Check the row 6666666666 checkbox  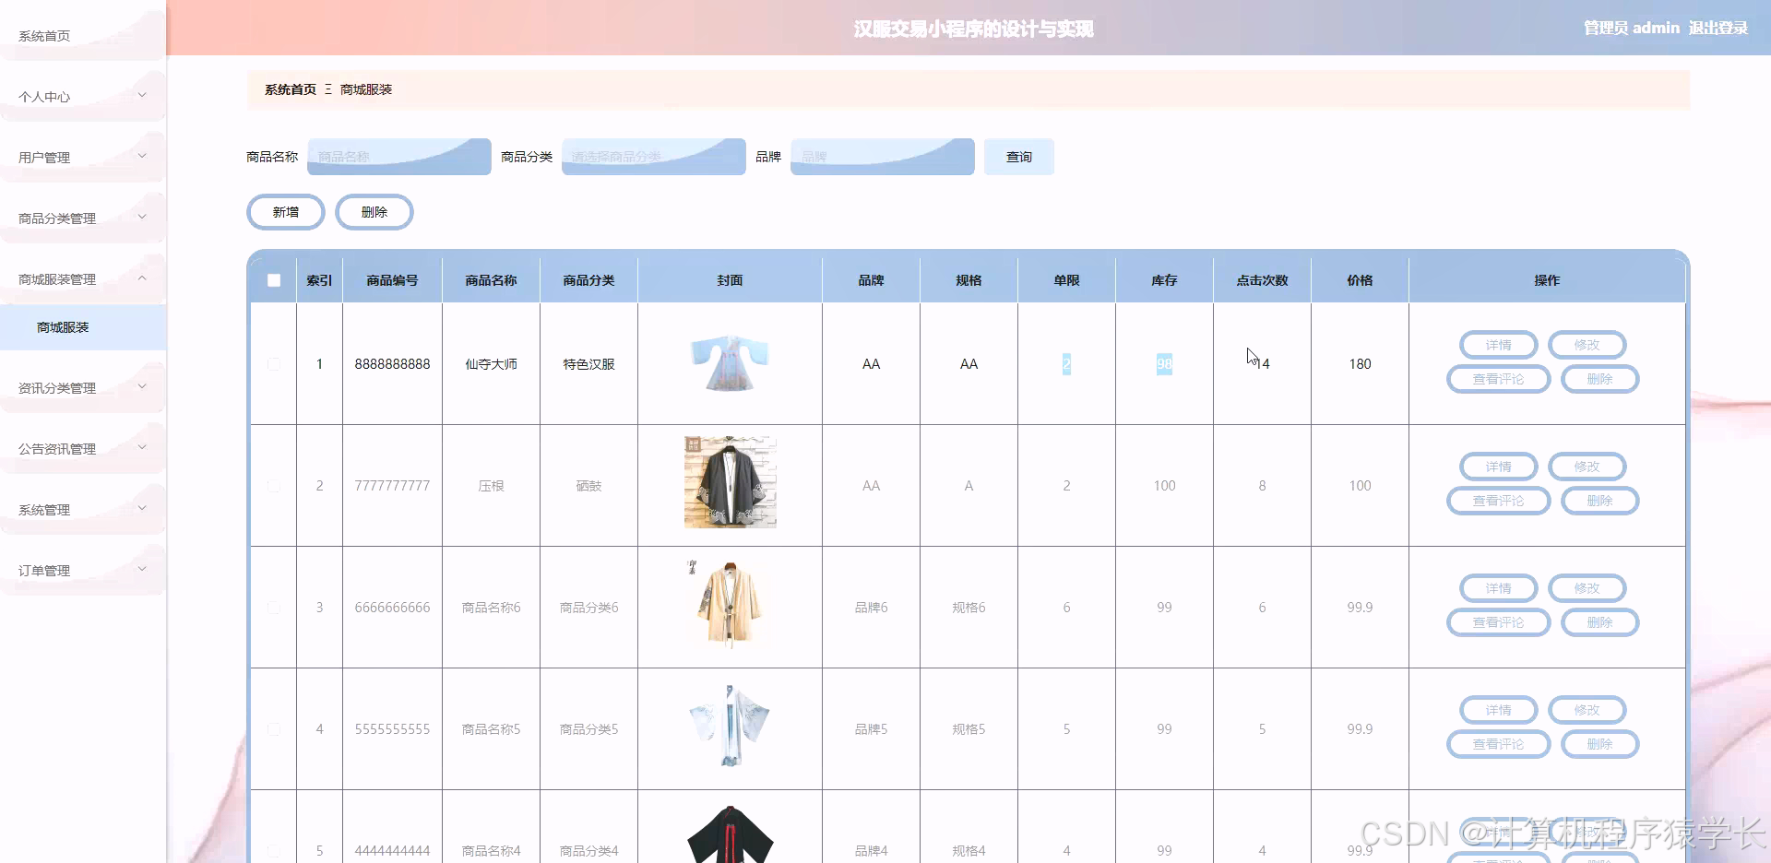click(x=274, y=608)
